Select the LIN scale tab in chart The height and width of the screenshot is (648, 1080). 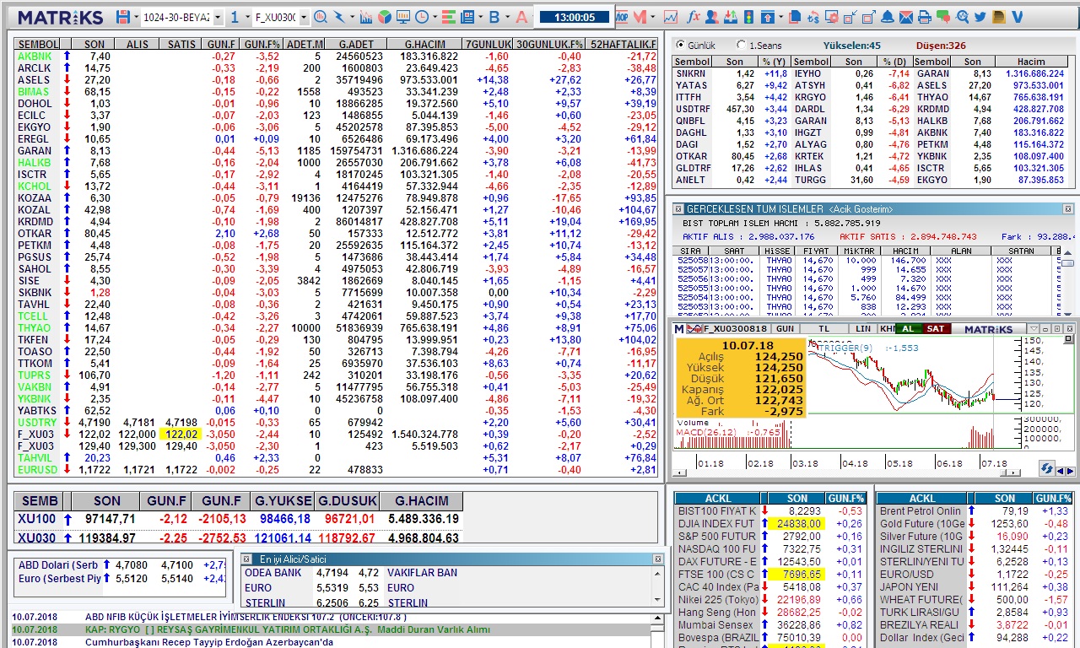(x=863, y=328)
